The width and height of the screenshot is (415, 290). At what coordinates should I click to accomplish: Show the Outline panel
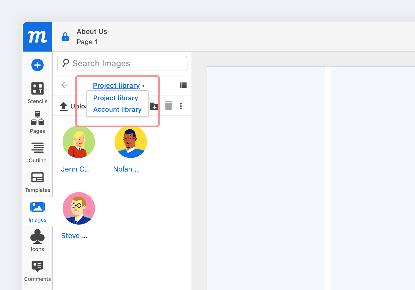(37, 152)
